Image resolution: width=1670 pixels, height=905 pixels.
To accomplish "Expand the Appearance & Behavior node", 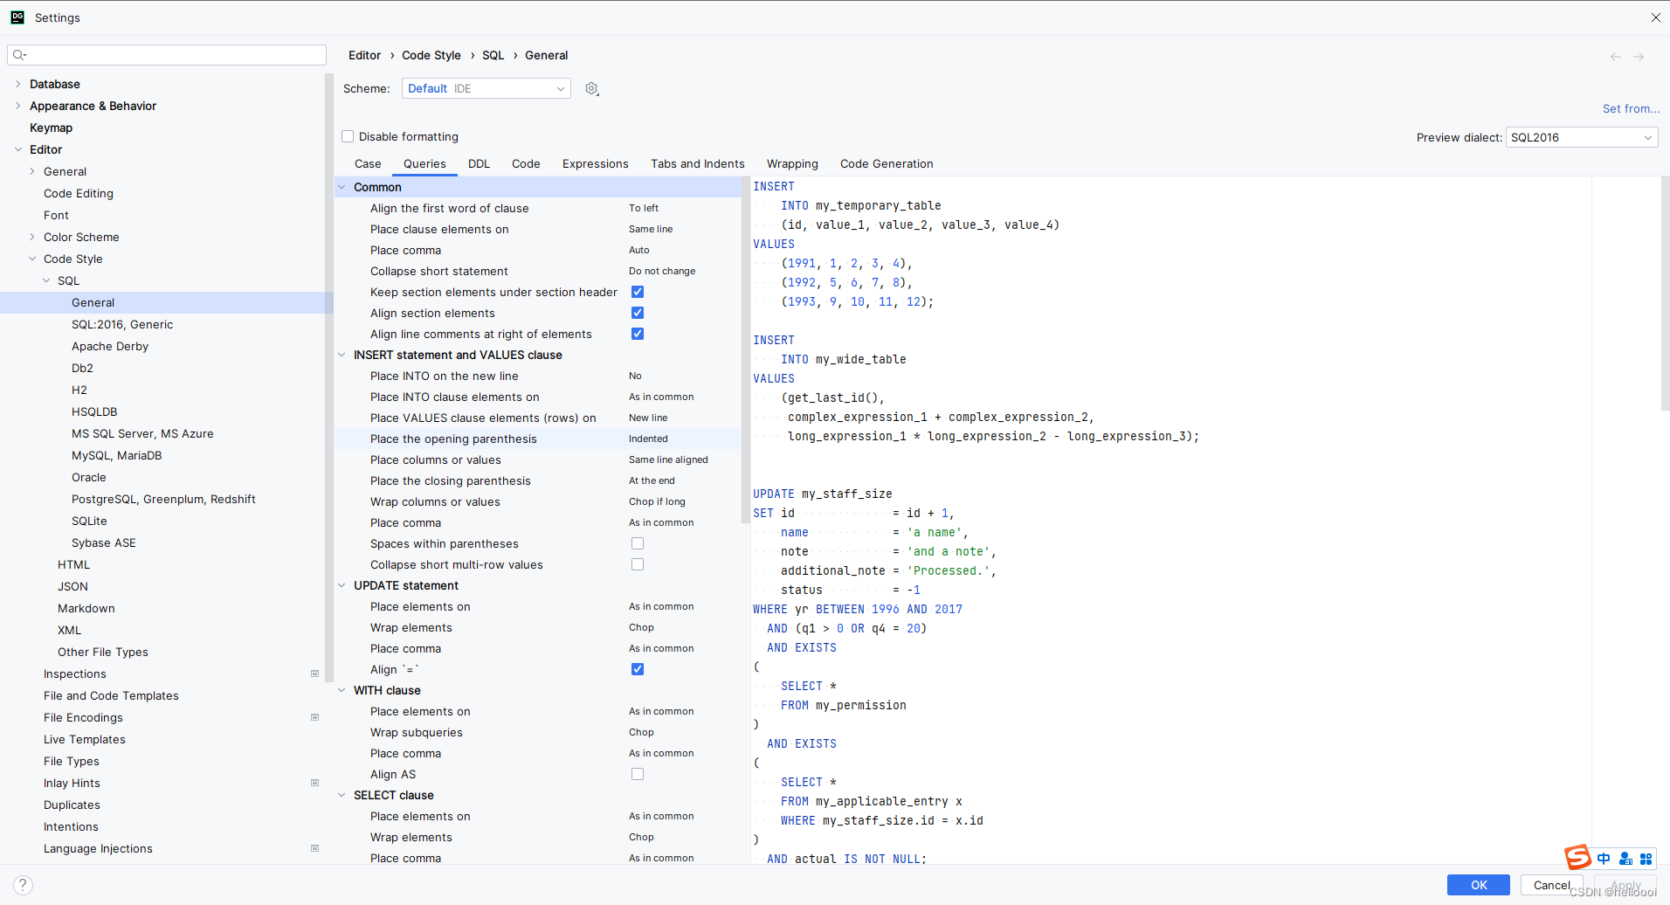I will pos(18,106).
